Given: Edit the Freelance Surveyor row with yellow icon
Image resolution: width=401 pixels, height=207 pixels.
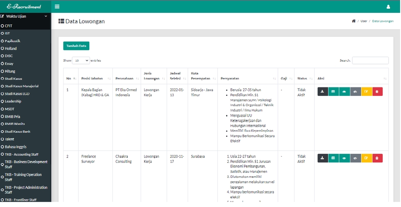Looking at the screenshot, I should (366, 158).
